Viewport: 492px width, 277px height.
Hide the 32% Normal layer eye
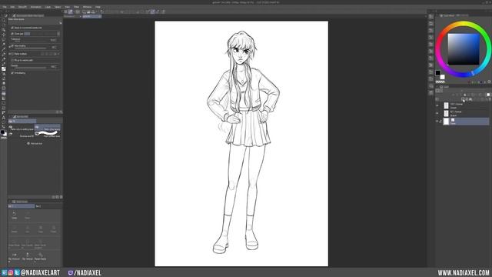click(437, 113)
